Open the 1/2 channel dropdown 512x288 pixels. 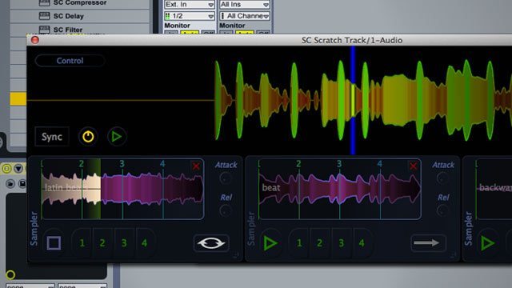[190, 16]
